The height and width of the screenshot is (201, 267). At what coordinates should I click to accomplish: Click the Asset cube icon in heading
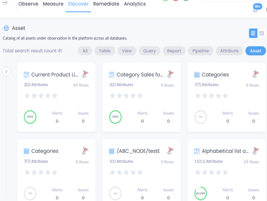tap(6, 28)
